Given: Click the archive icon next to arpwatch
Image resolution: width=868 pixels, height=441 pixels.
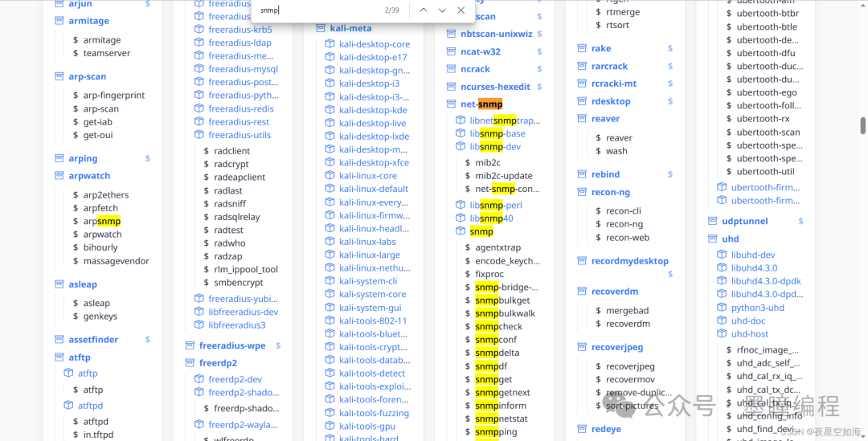Looking at the screenshot, I should pyautogui.click(x=59, y=175).
